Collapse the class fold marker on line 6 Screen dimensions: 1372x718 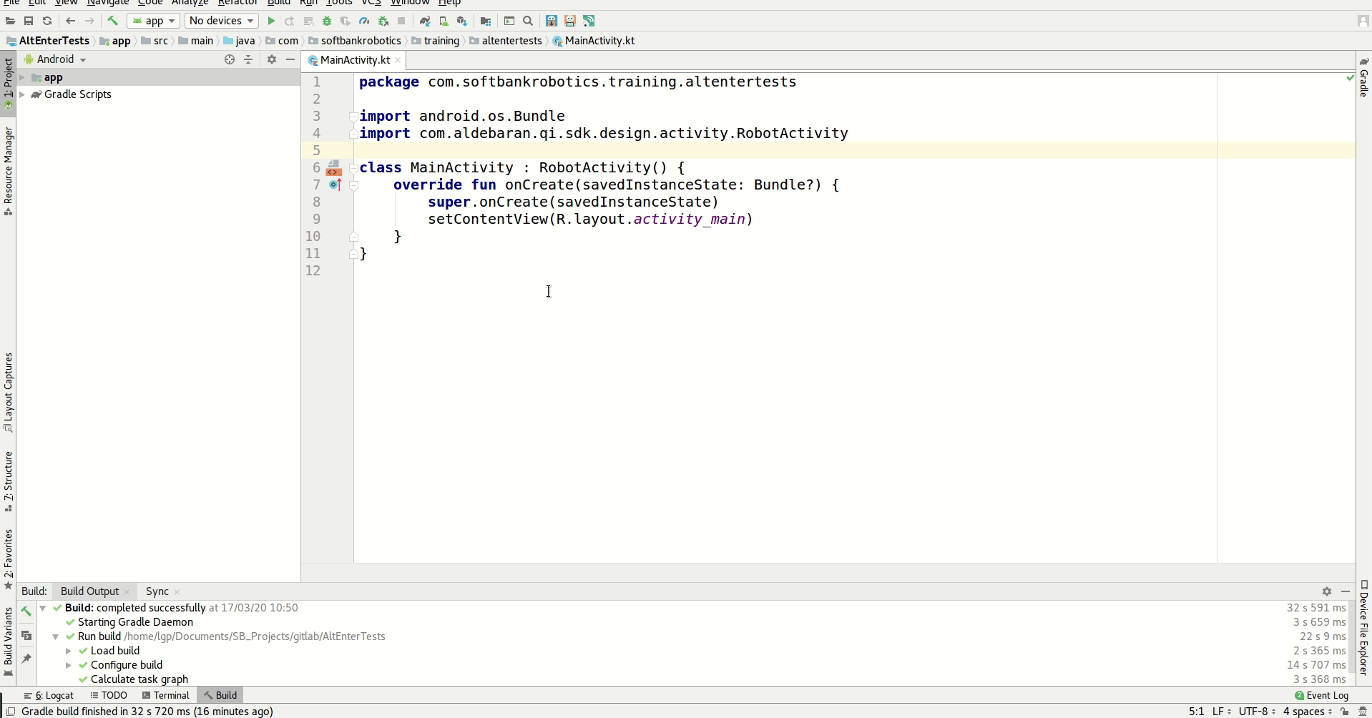tap(353, 169)
